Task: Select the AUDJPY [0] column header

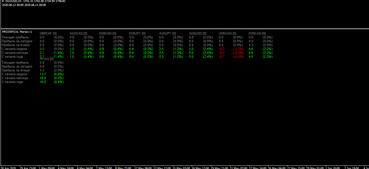Action: 167,34
